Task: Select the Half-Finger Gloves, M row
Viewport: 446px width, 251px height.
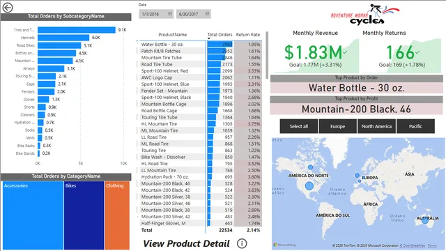Action: pyautogui.click(x=201, y=223)
